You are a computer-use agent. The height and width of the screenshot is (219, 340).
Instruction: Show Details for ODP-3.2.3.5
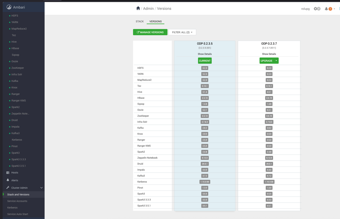pyautogui.click(x=205, y=54)
